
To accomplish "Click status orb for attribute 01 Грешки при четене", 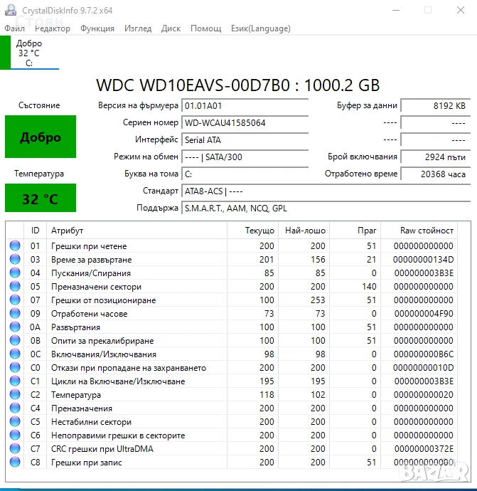I will [15, 246].
